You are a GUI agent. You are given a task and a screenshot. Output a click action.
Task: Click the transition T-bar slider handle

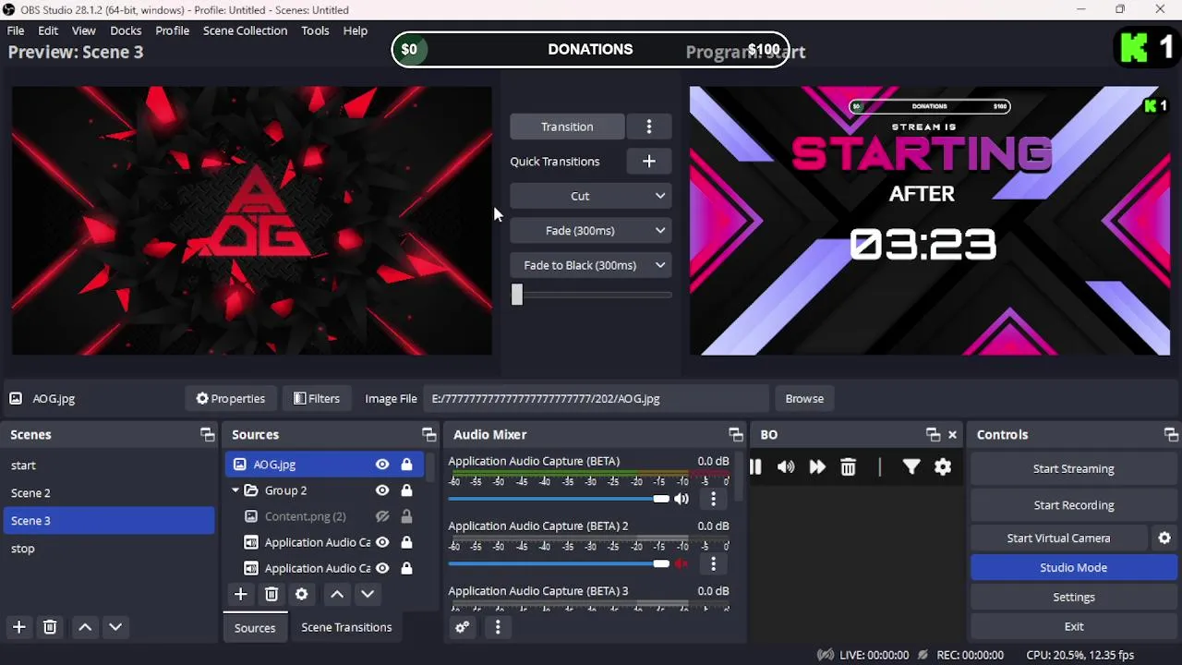click(517, 295)
